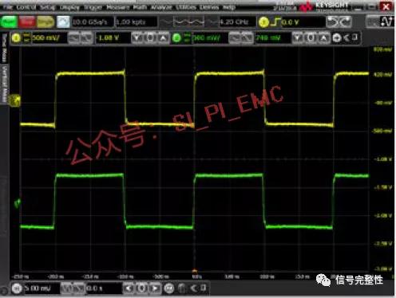This screenshot has width=396, height=298.
Task: Click the yellow Single acquisition button
Action: pos(46,22)
